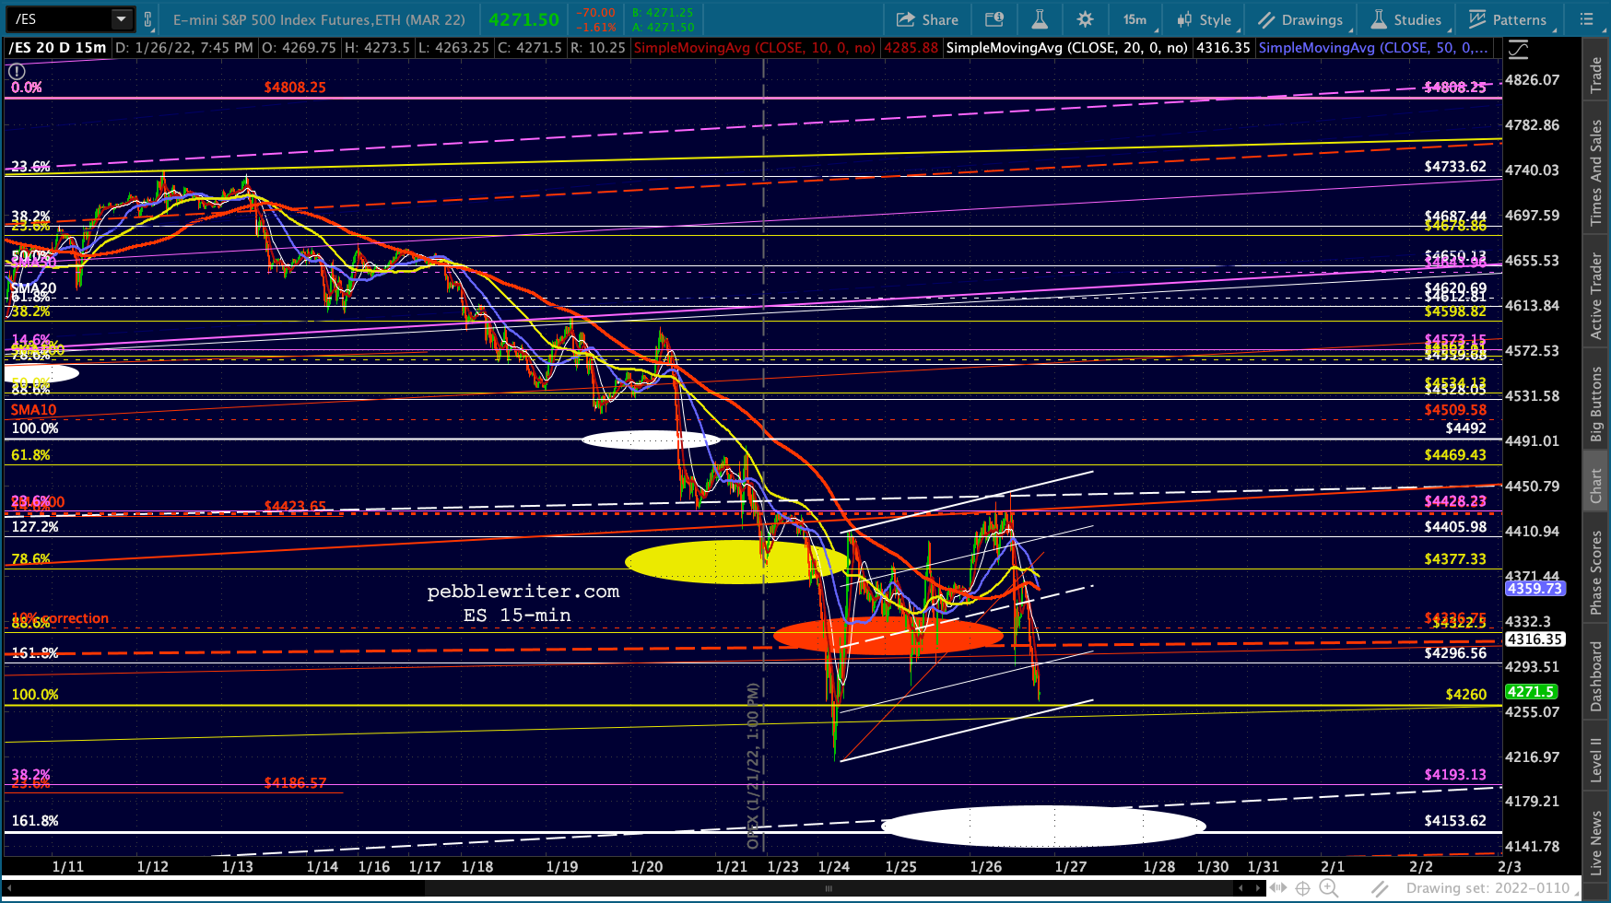Screen dimensions: 1611x903
Task: Open chart settings gear icon
Action: coord(1085,19)
